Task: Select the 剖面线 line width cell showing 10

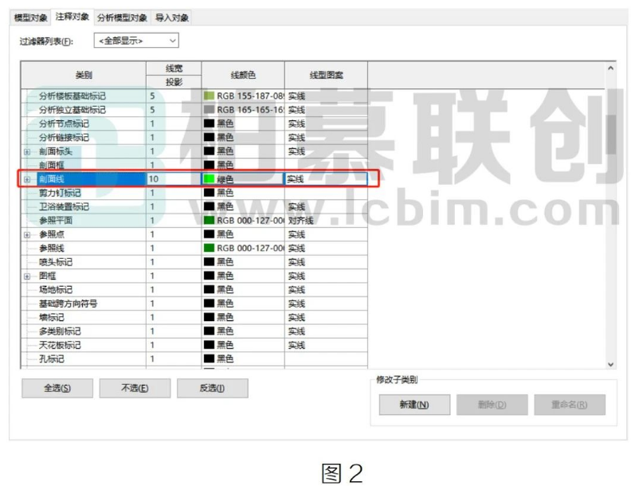Action: coord(174,179)
